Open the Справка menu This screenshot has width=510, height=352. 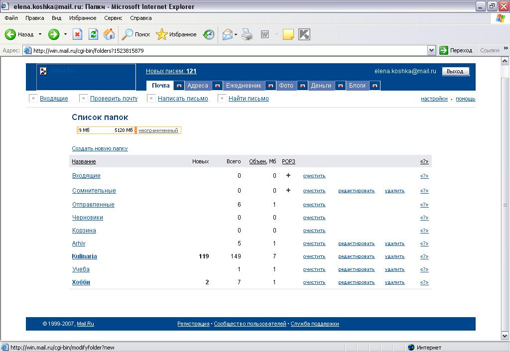coord(141,18)
